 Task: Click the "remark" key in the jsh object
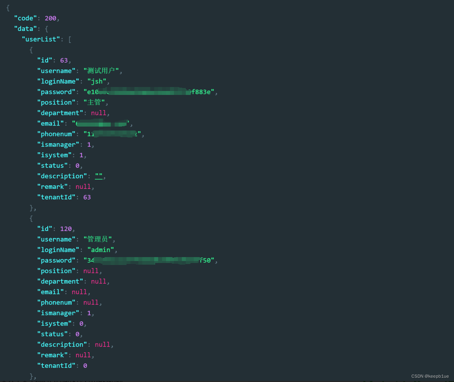(x=52, y=187)
